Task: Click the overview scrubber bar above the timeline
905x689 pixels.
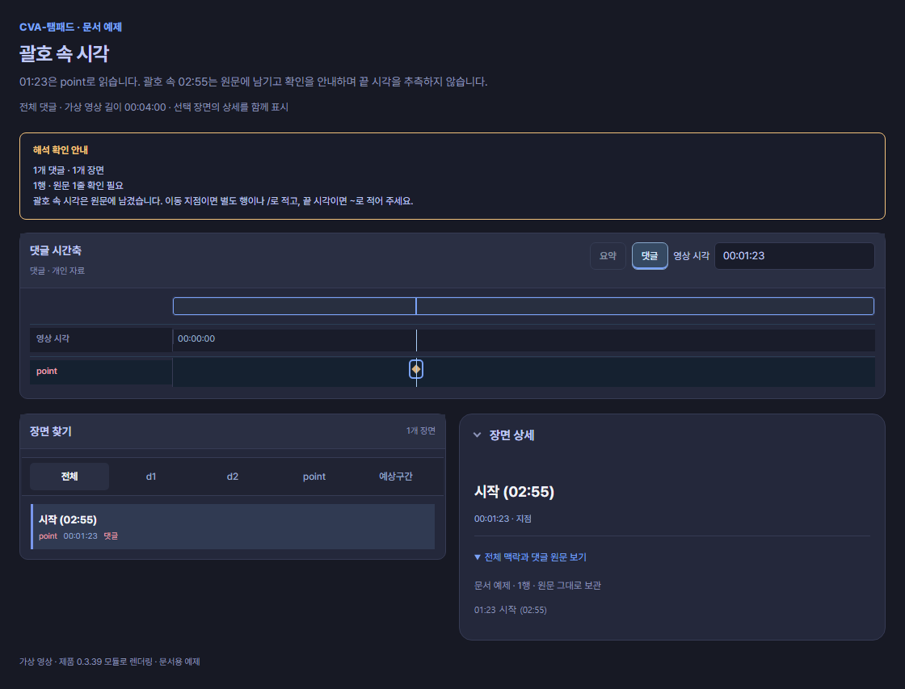Action: pyautogui.click(x=524, y=306)
